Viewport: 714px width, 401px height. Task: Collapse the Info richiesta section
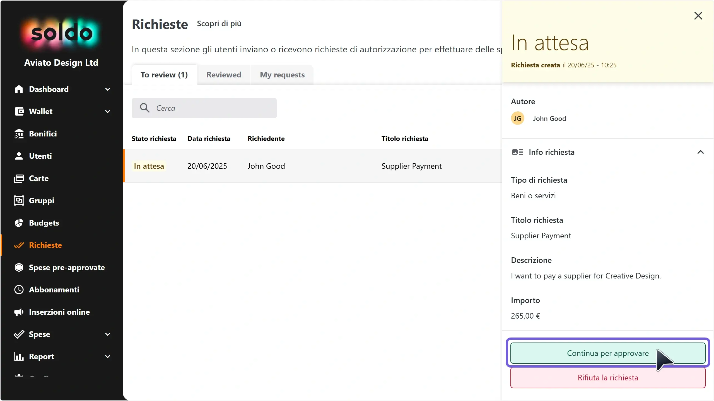(x=700, y=152)
